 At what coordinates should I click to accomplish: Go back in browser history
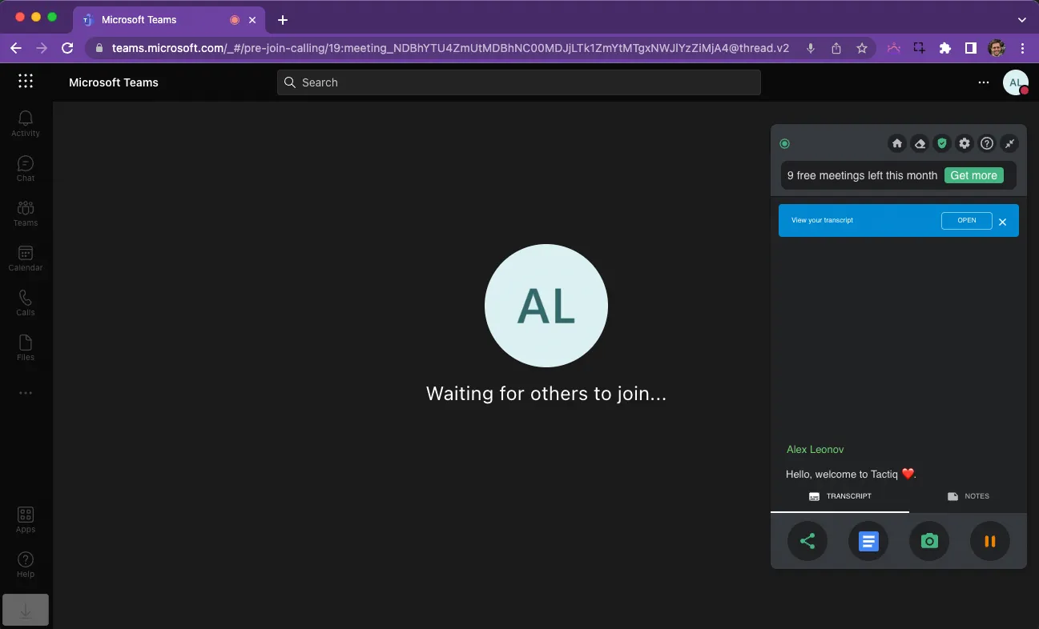[16, 48]
